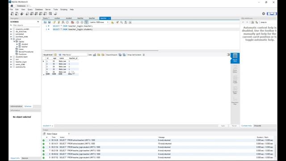The height and width of the screenshot is (161, 286).
Task: Click the create new view icon
Action: [x=36, y=14]
